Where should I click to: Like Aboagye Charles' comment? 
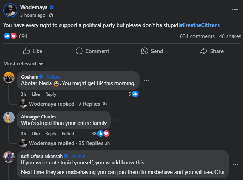pyautogui.click(x=36, y=134)
